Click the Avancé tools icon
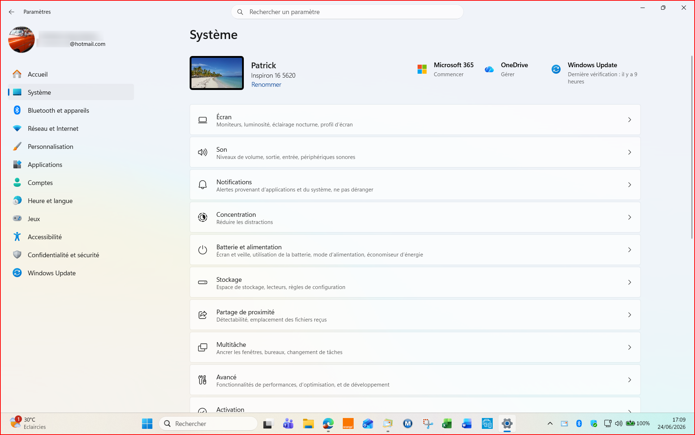695x435 pixels. pyautogui.click(x=203, y=380)
